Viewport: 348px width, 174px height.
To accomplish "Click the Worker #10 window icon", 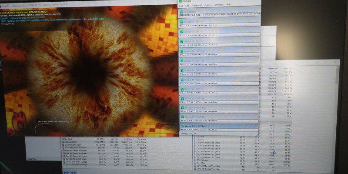I will coord(182,108).
